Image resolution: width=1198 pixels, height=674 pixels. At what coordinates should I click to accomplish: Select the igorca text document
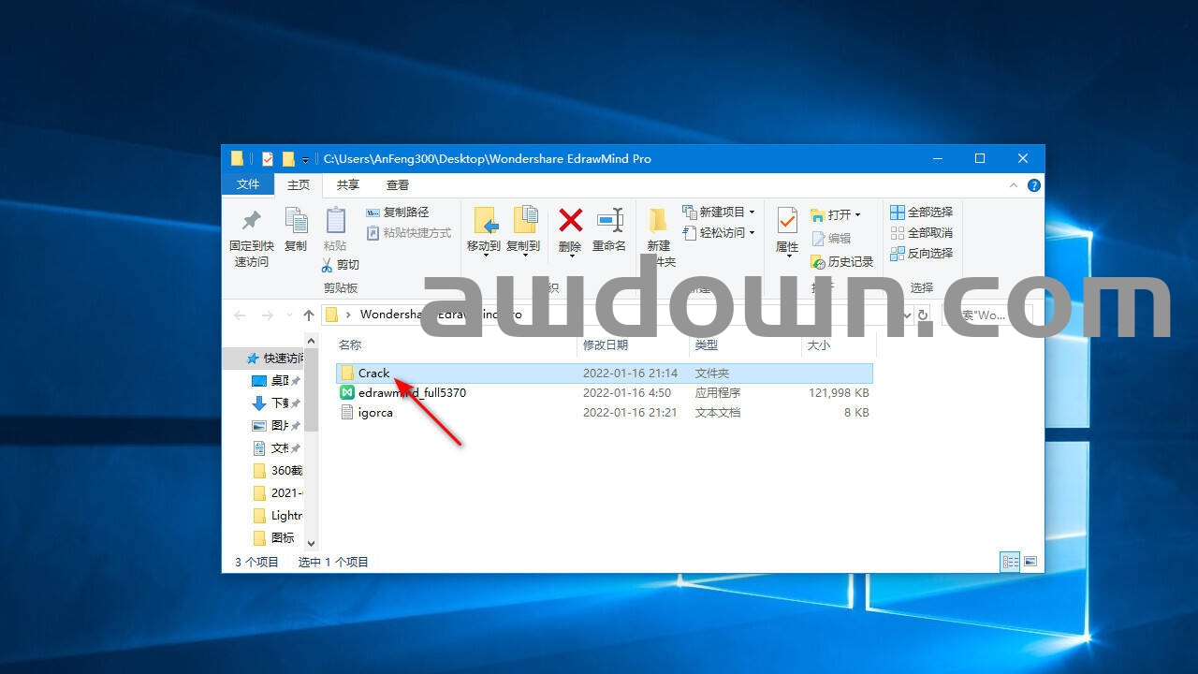click(x=375, y=413)
